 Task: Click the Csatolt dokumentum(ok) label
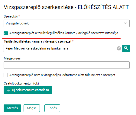21,83
